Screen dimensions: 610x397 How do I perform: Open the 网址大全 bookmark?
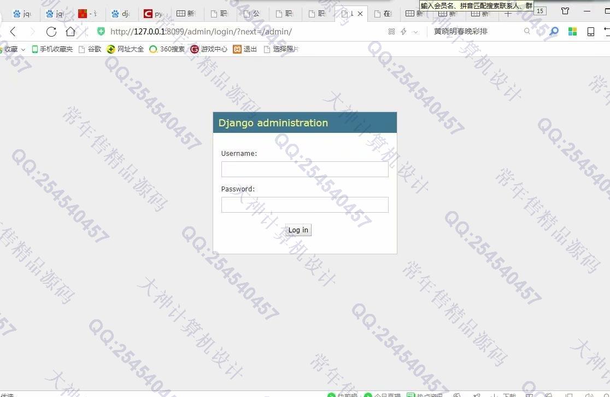[125, 49]
